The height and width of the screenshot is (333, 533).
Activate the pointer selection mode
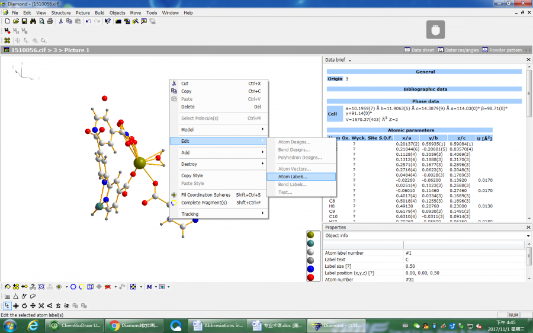pyautogui.click(x=7, y=306)
